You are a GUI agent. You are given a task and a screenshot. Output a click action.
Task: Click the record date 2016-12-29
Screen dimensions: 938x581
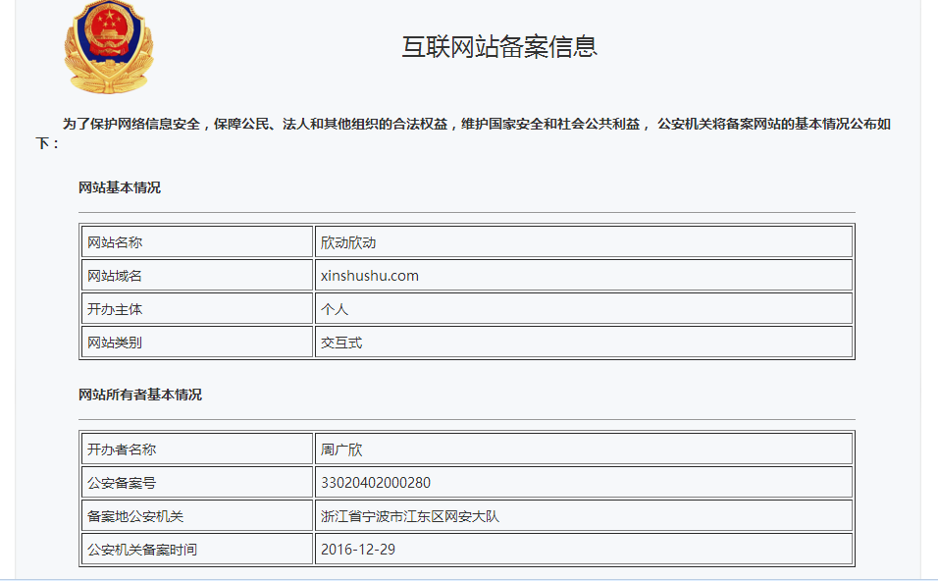358,550
